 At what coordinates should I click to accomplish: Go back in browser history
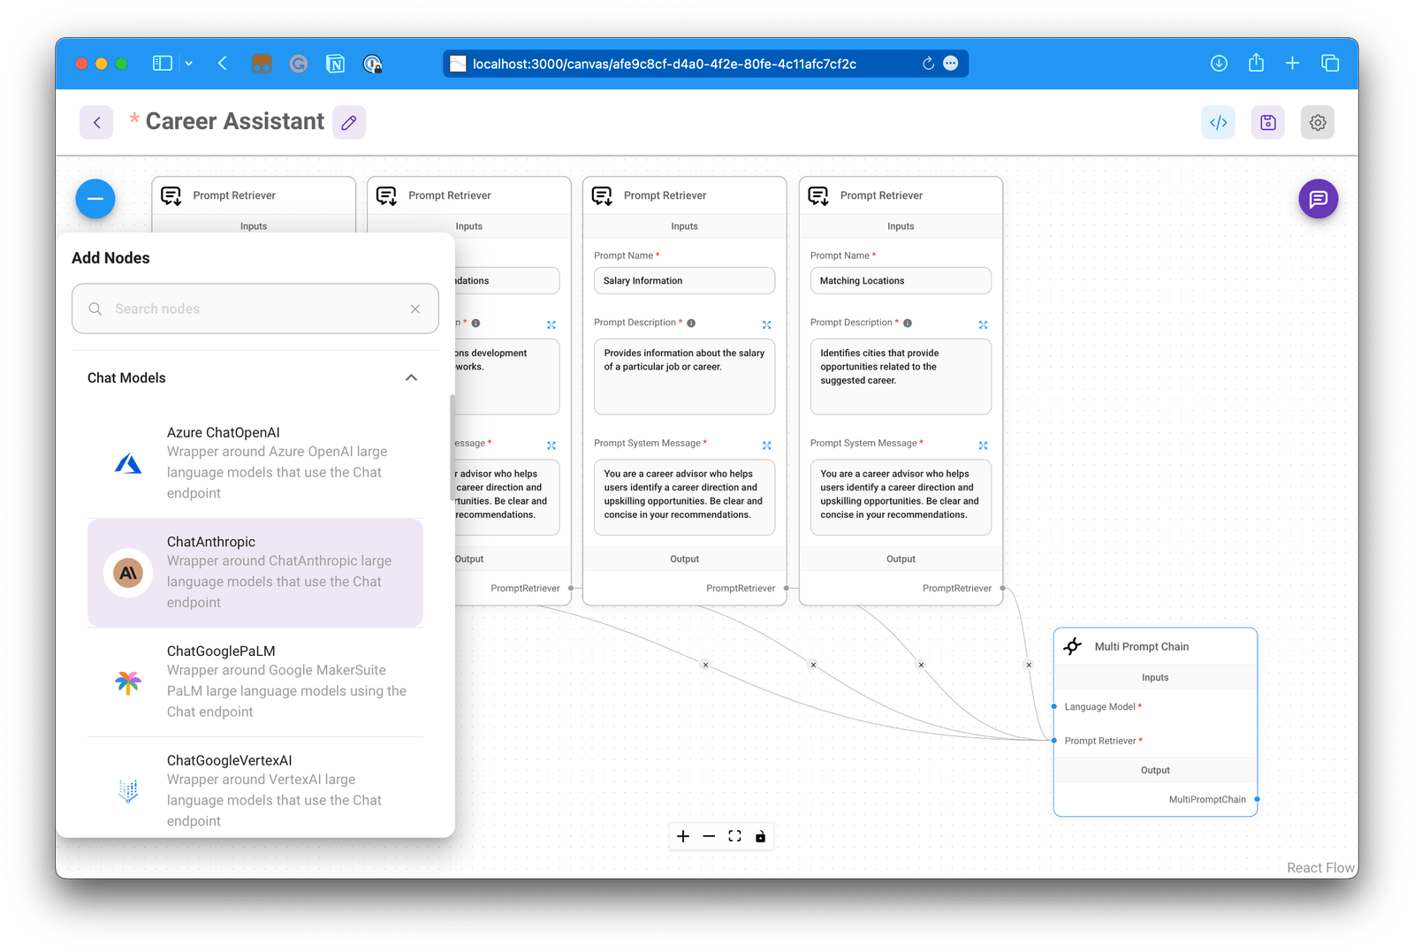[x=223, y=64]
